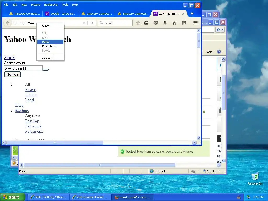Open a new tab with plus button
Image resolution: width=268 pixels, height=201 pixels.
point(192,14)
